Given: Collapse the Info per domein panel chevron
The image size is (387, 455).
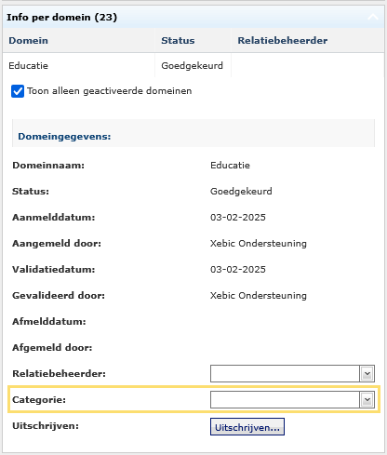Looking at the screenshot, I should [373, 17].
